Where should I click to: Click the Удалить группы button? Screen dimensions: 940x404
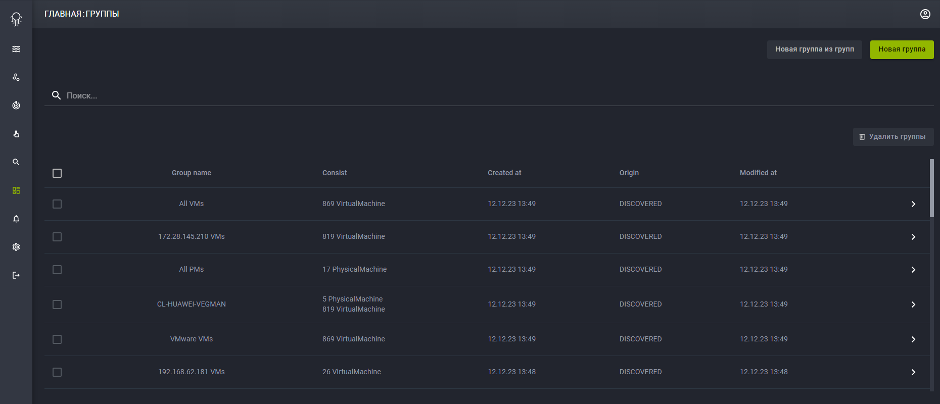coord(893,137)
